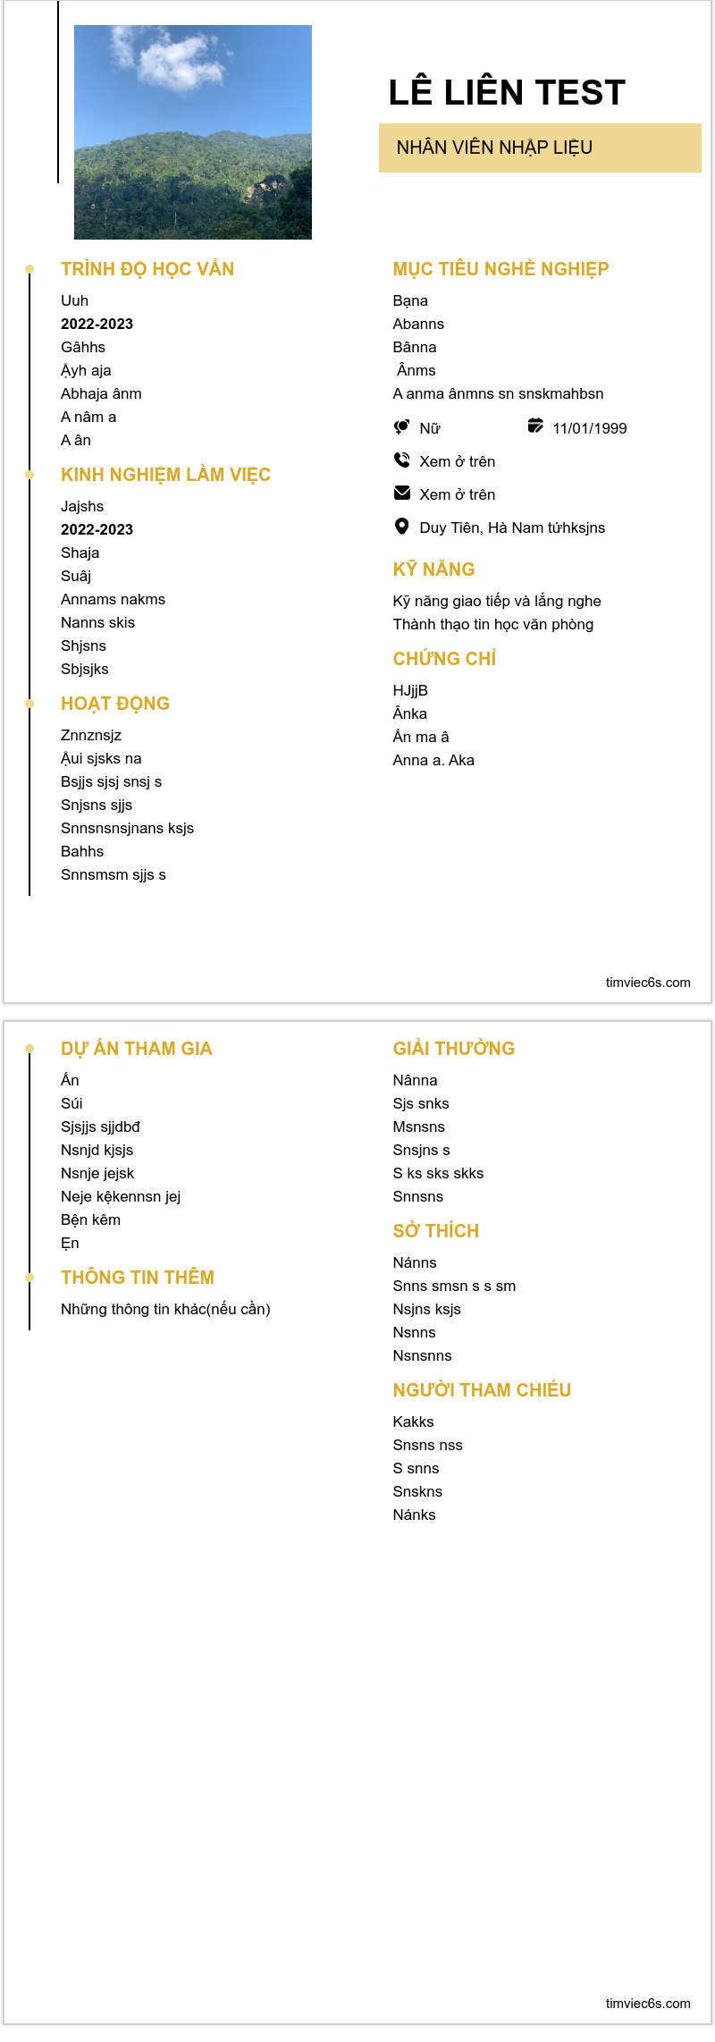Click the timeline dot beside THÔNG TIN THÊM
The image size is (715, 2042).
pyautogui.click(x=29, y=1278)
